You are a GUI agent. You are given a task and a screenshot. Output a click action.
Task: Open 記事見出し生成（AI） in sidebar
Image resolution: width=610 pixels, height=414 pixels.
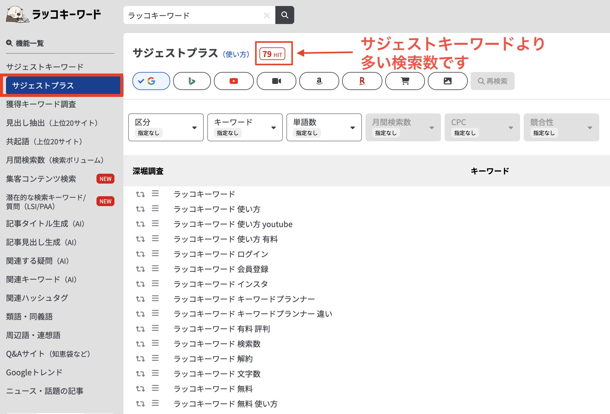(x=42, y=242)
